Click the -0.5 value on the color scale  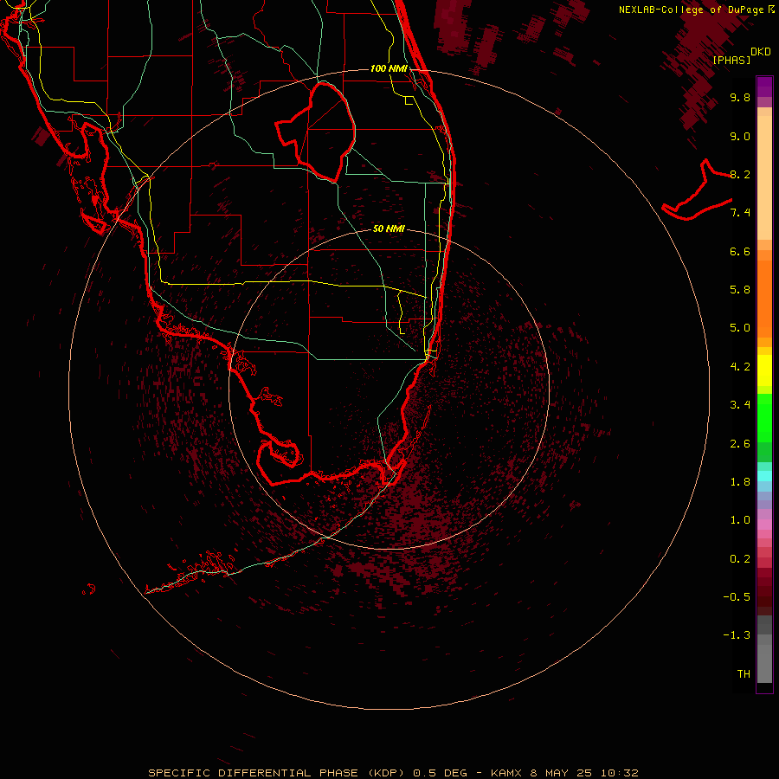pyautogui.click(x=737, y=597)
